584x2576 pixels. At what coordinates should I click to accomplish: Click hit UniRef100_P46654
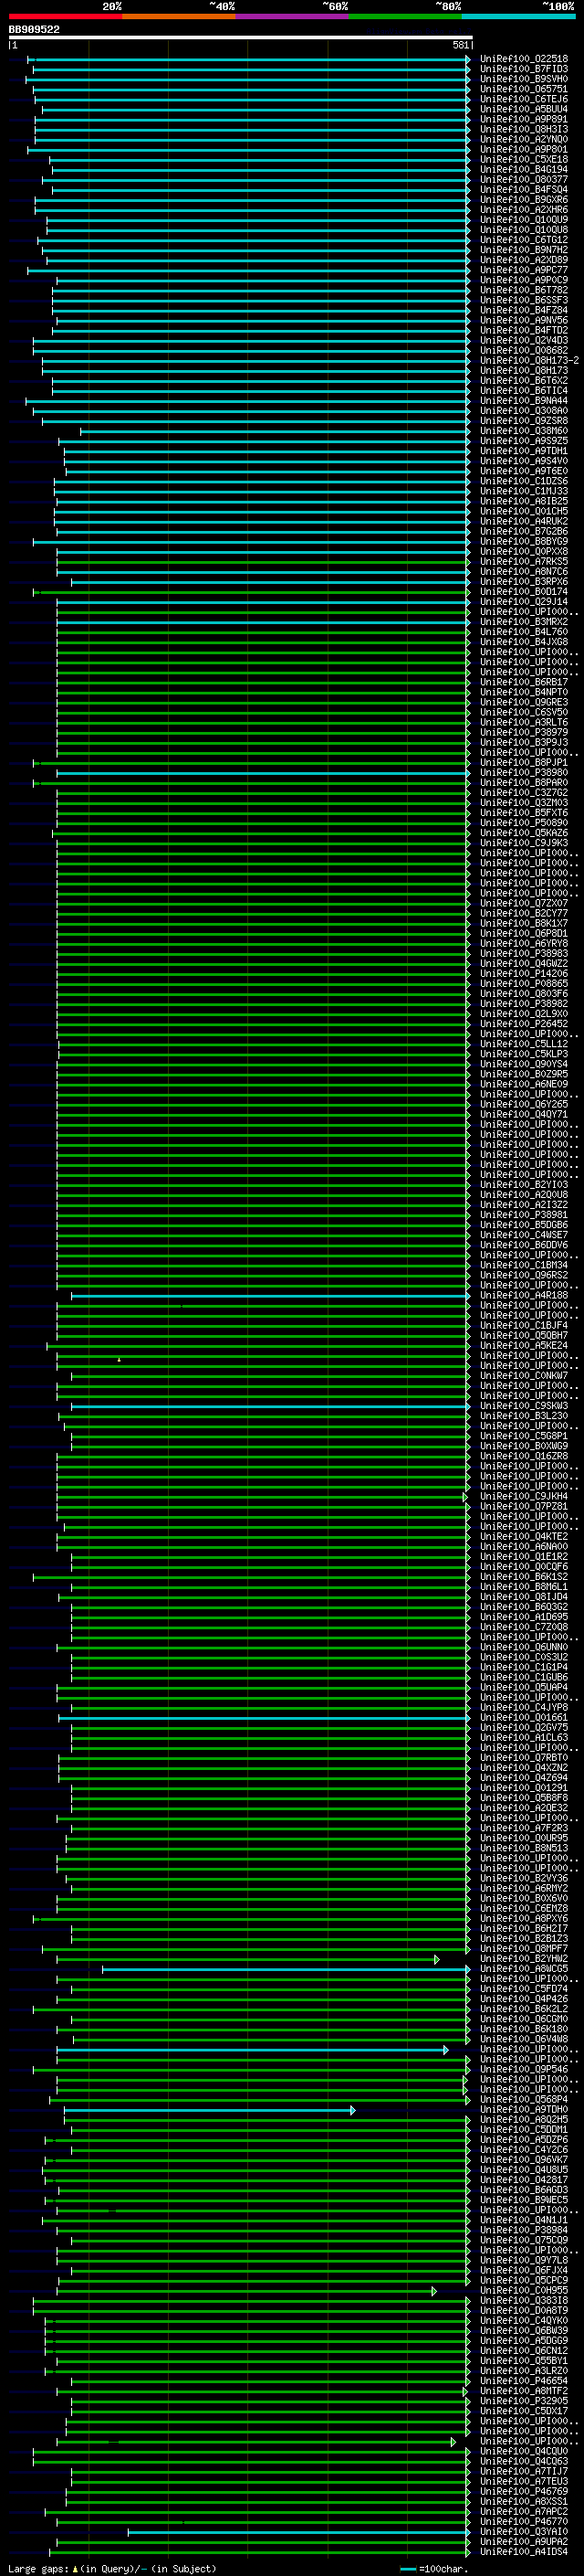click(x=523, y=2381)
